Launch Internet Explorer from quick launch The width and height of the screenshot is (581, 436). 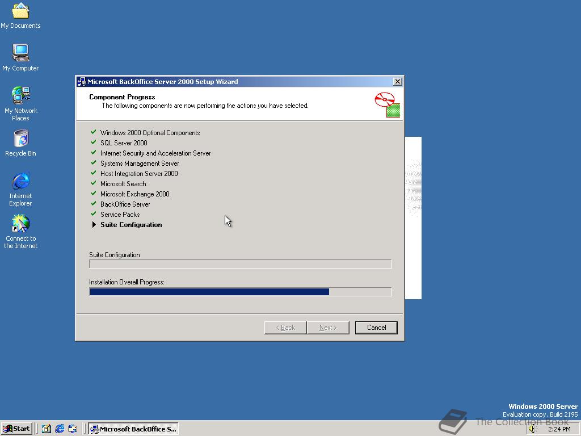click(x=59, y=429)
